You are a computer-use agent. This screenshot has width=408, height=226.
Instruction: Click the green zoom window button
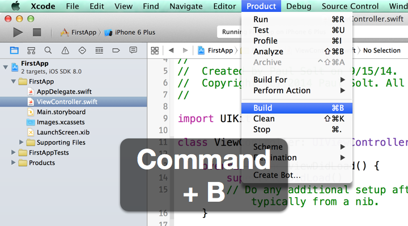coord(31,19)
